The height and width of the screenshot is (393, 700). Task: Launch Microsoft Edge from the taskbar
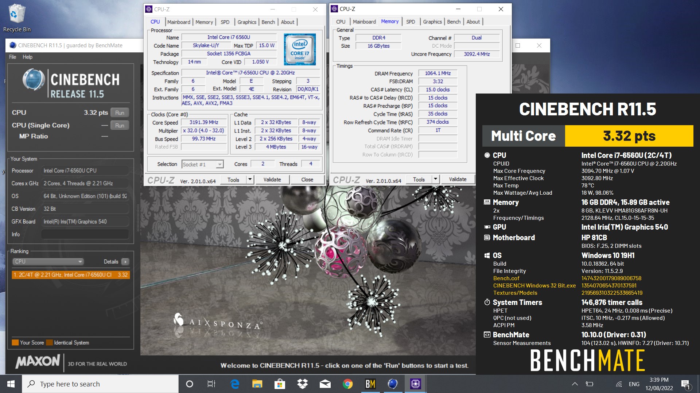click(x=235, y=384)
